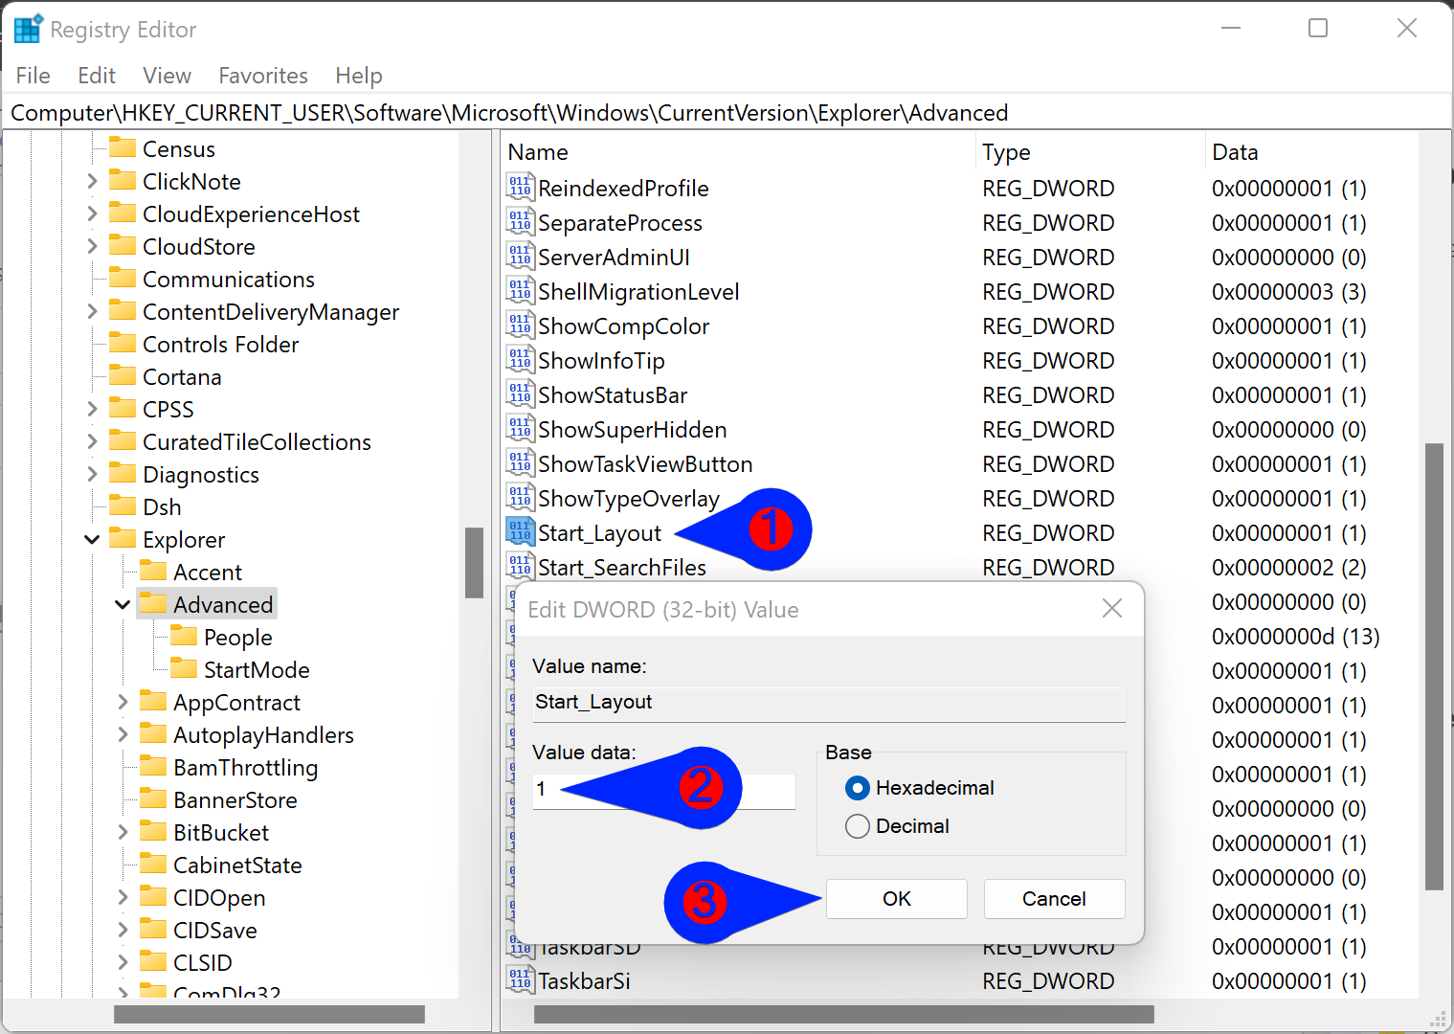Click the Registry Editor app icon in title bar
1454x1034 pixels.
[28, 29]
